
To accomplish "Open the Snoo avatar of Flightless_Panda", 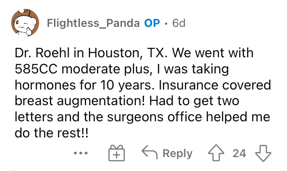I will pos(25,23).
